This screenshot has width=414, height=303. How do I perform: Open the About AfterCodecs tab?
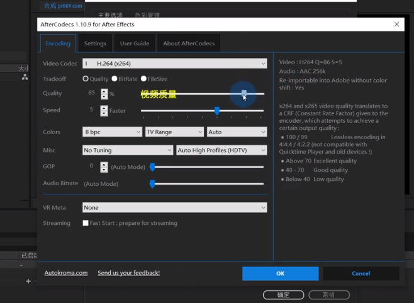tap(189, 43)
